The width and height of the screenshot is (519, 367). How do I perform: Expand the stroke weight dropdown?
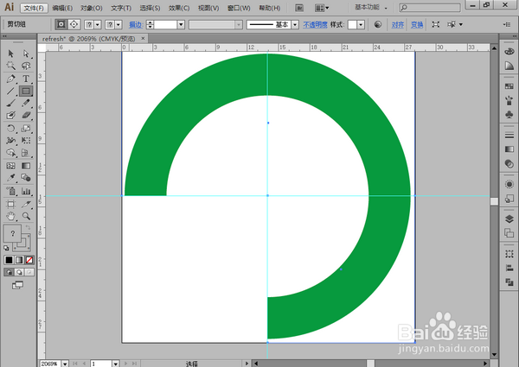(x=181, y=24)
